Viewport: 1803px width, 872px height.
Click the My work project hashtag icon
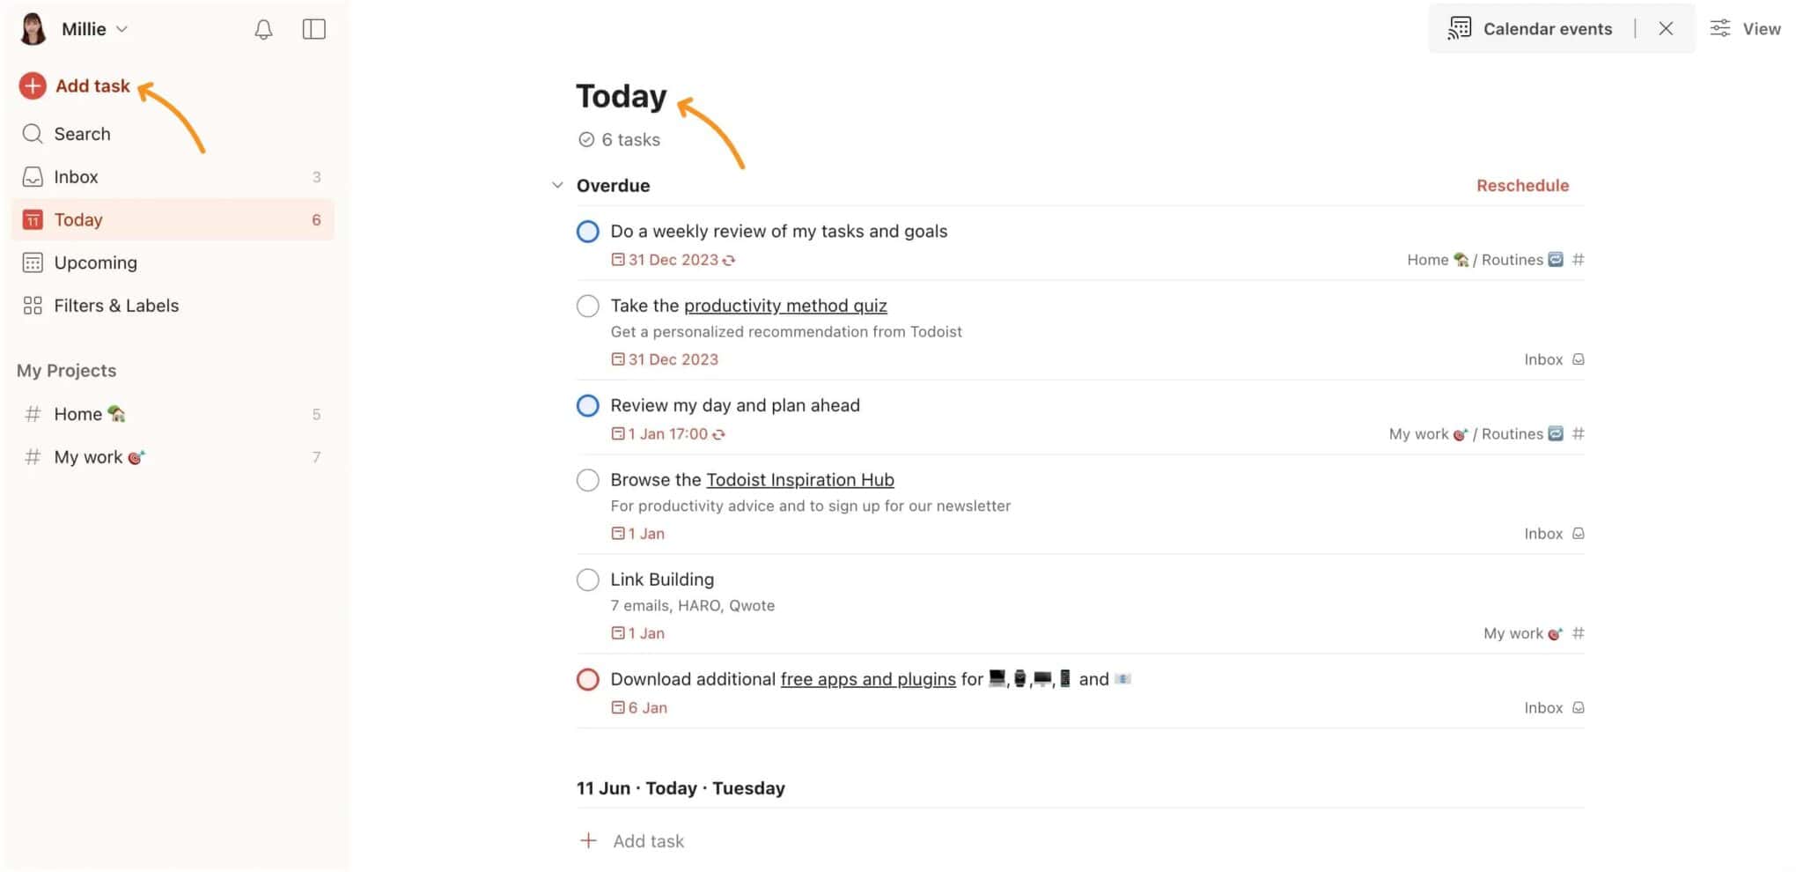[33, 456]
